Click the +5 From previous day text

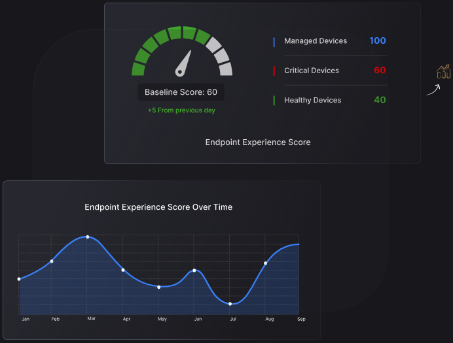tap(181, 110)
